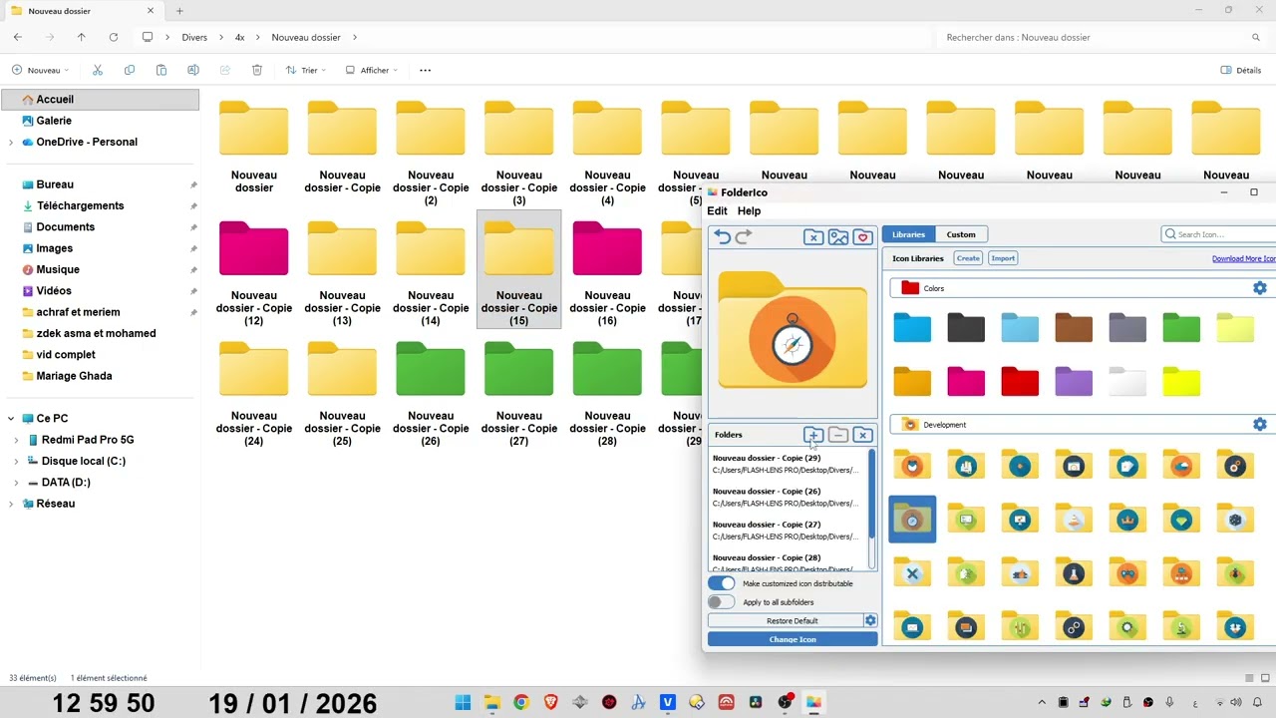Screen dimensions: 1276x718
Task: Switch to Custom tab
Action: [961, 234]
